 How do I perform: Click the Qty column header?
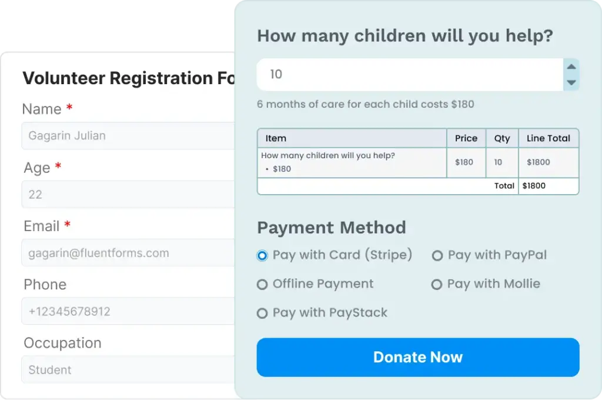pyautogui.click(x=501, y=138)
